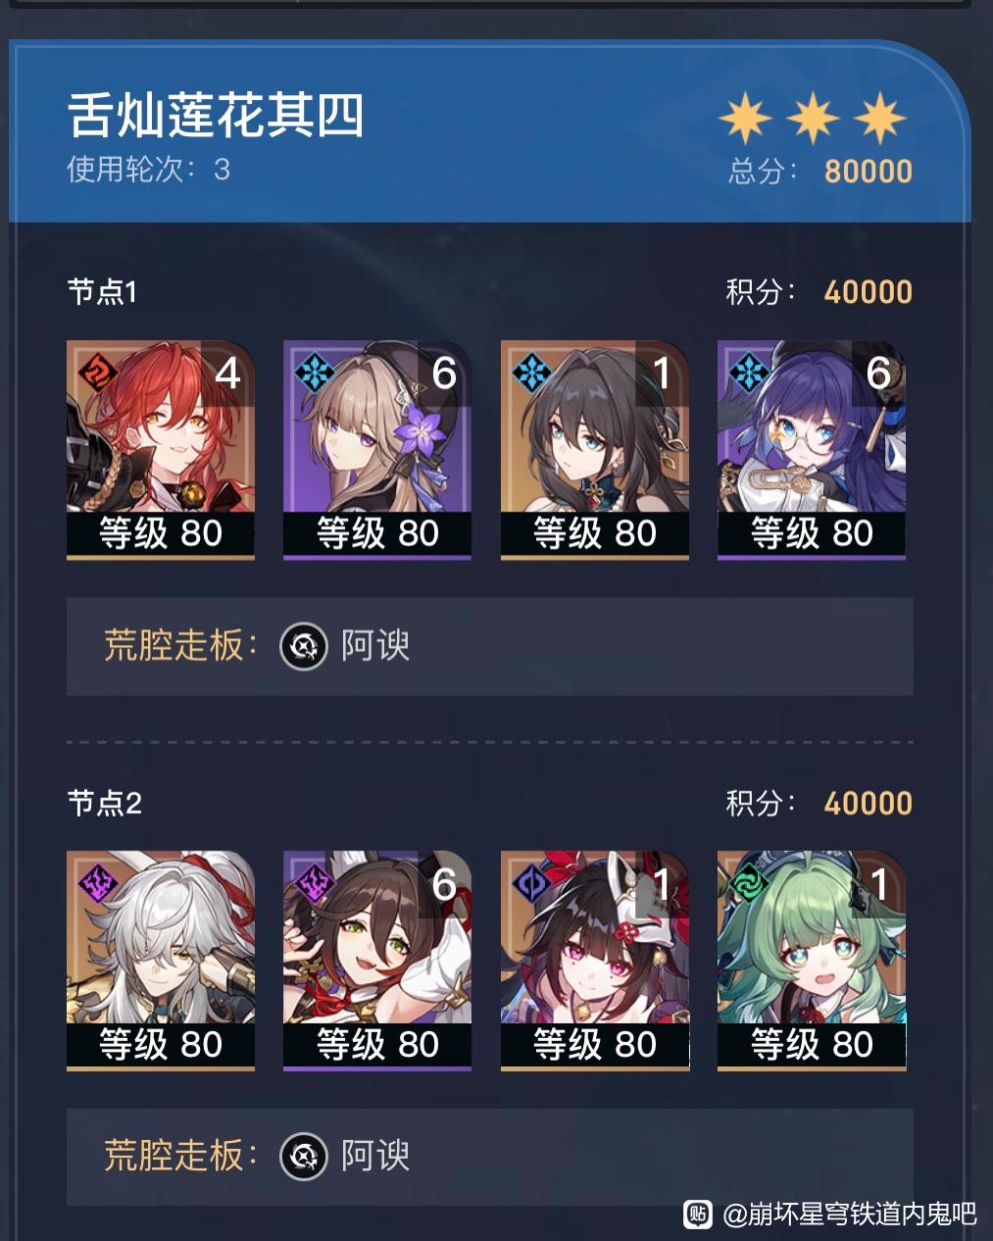
Task: Click the 总分 80000 total score
Action: 820,172
